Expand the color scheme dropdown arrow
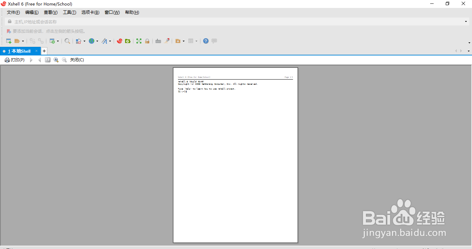This screenshot has width=472, height=249. [x=84, y=41]
